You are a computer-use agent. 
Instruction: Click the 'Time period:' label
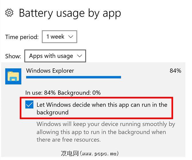click(22, 37)
